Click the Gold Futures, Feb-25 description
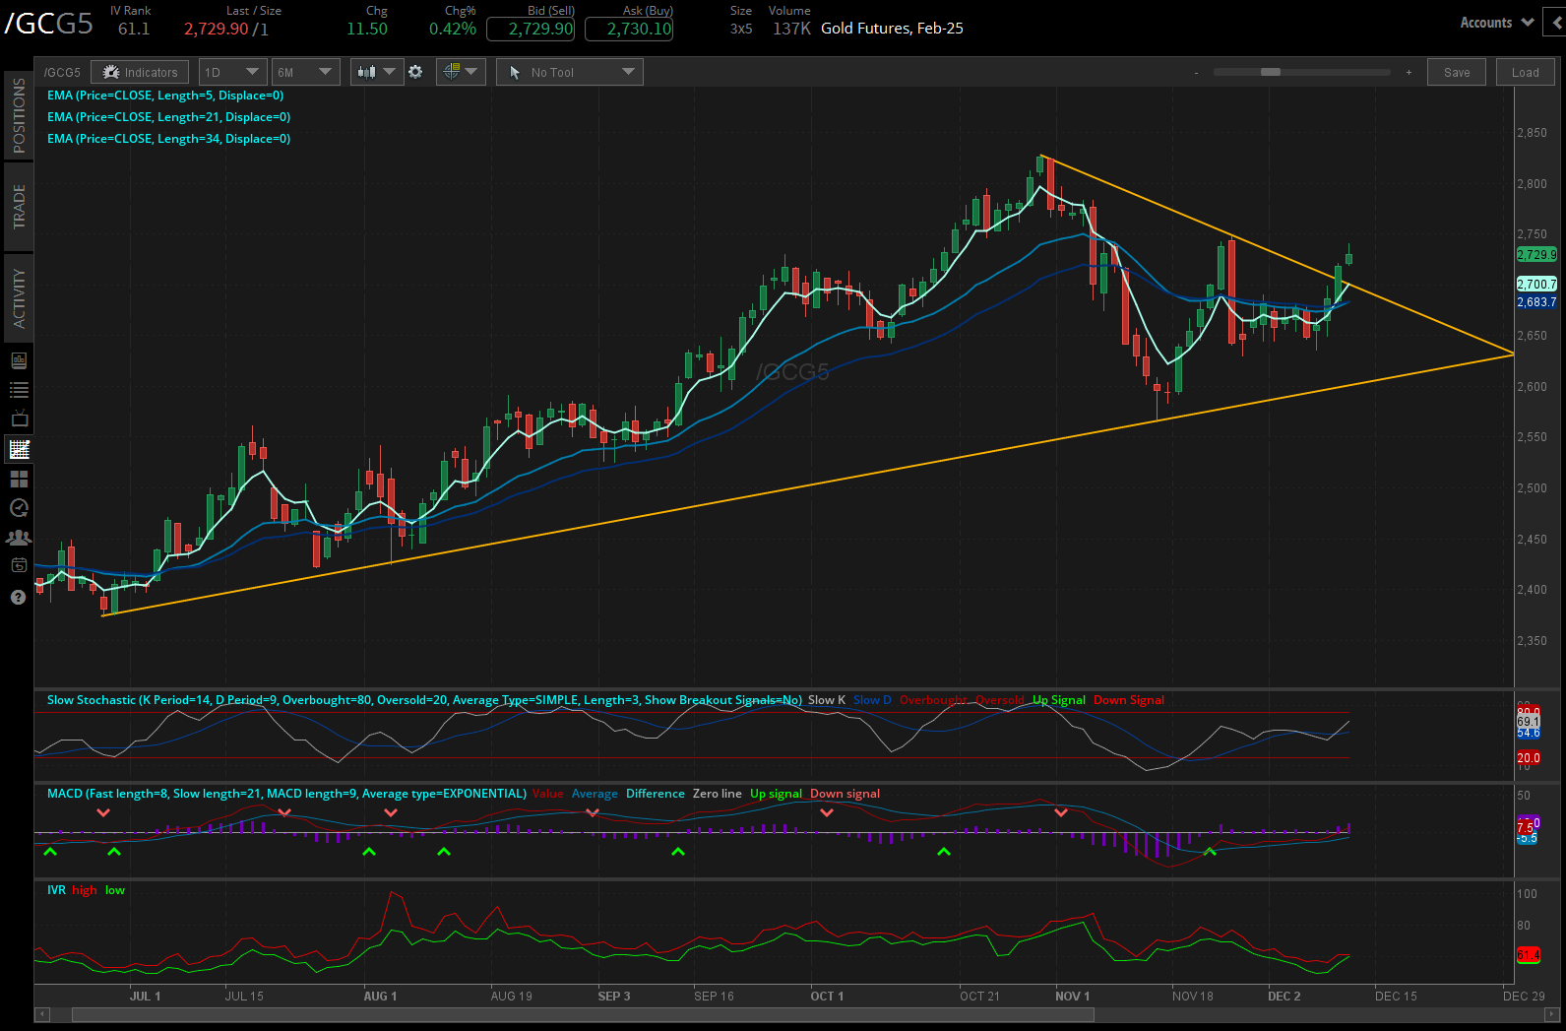 click(892, 29)
